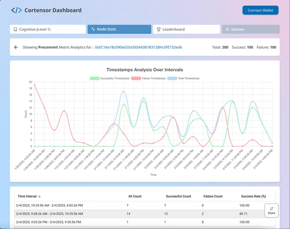Open the 0xEC16e1Bc090e... node address link
Image resolution: width=290 pixels, height=229 pixels.
pos(138,47)
